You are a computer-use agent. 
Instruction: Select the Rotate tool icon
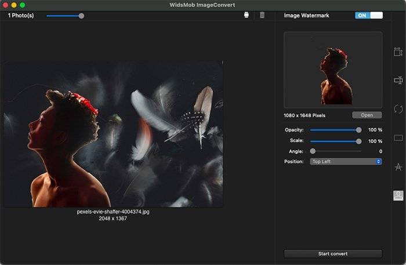398,109
